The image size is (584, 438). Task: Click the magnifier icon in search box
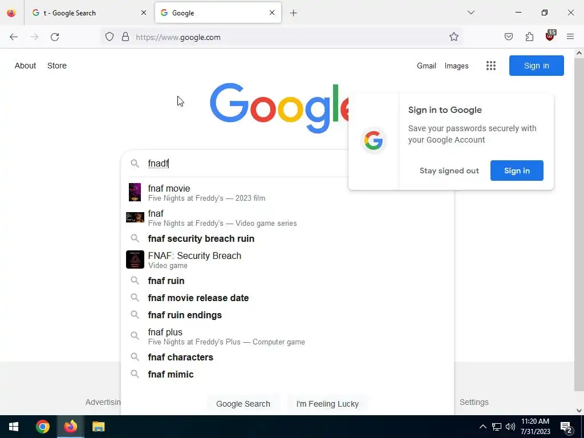pos(135,164)
